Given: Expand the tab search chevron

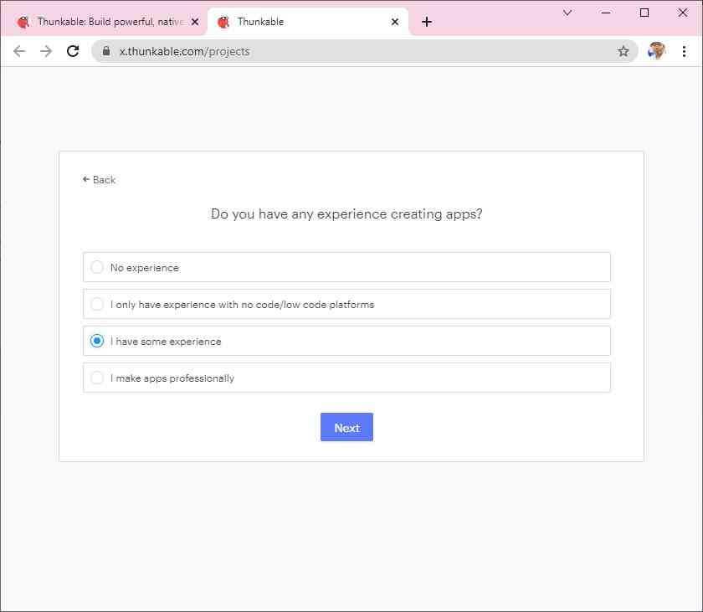Looking at the screenshot, I should (567, 13).
